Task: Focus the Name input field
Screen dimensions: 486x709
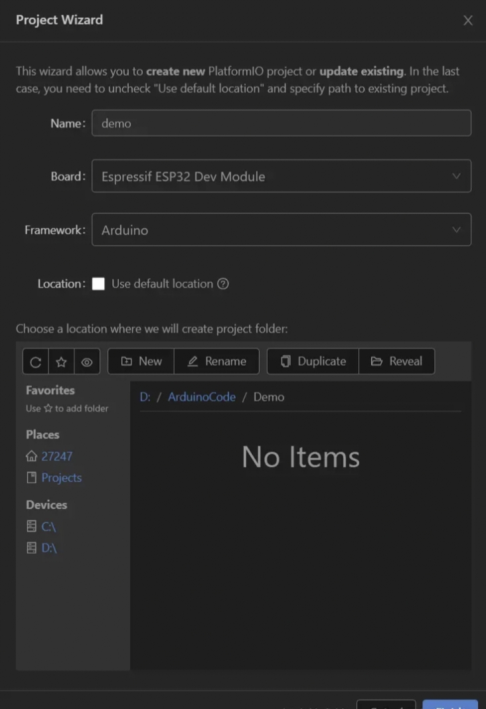Action: tap(282, 123)
